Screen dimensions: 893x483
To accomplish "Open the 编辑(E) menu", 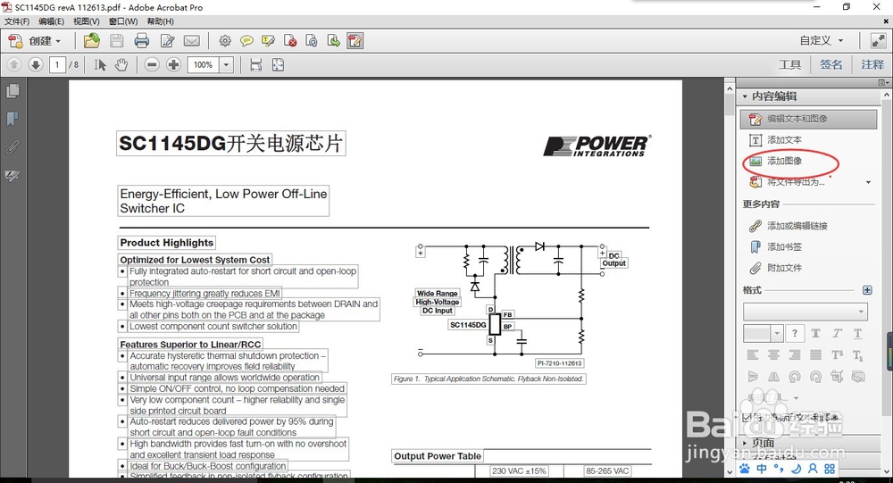I will coord(51,21).
